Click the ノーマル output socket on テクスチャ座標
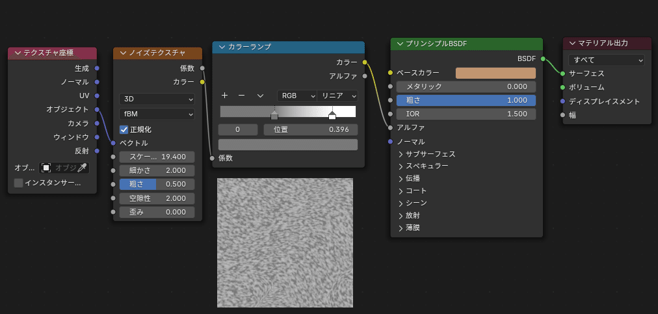Viewport: 658px width, 314px height. tap(97, 82)
